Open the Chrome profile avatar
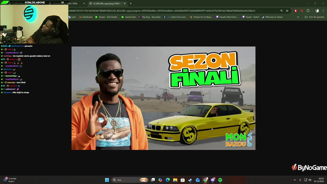 point(317,11)
